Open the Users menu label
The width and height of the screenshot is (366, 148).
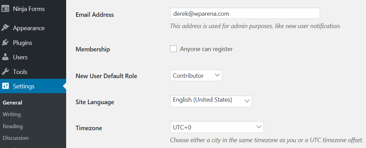pos(20,57)
